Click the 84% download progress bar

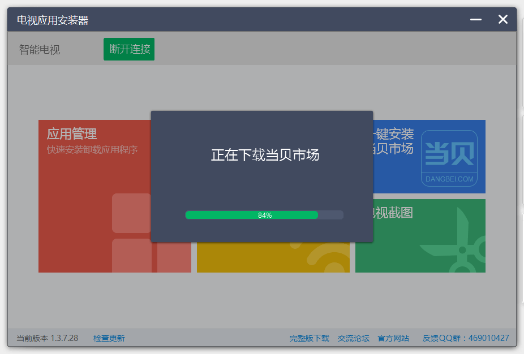point(264,215)
